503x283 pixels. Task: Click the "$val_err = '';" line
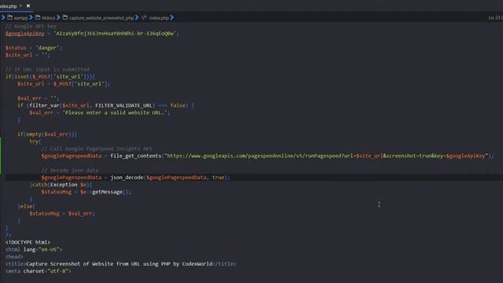[38, 98]
